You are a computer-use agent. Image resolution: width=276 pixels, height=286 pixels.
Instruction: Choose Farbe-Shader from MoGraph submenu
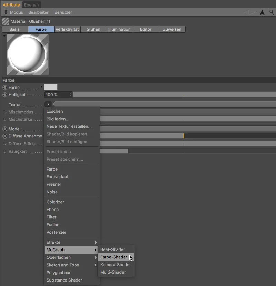coord(116,257)
